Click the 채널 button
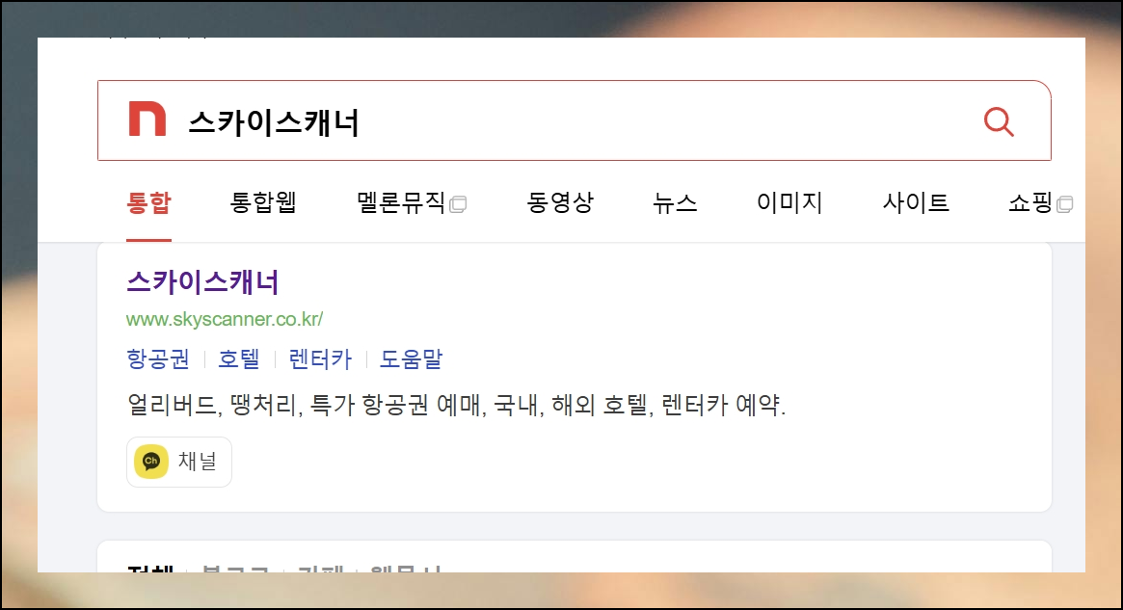Image resolution: width=1123 pixels, height=610 pixels. click(x=179, y=462)
